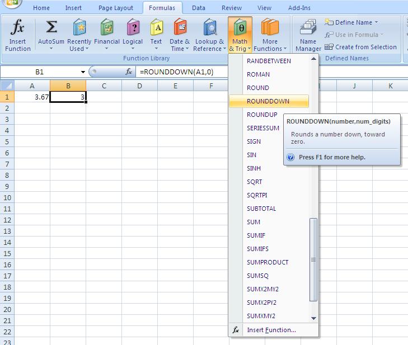Expand the Define Name dropdown arrow
The height and width of the screenshot is (345, 408).
[376, 22]
